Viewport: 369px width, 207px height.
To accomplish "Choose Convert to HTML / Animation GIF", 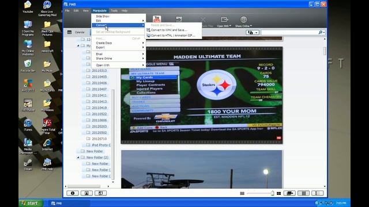I will coord(173,36).
